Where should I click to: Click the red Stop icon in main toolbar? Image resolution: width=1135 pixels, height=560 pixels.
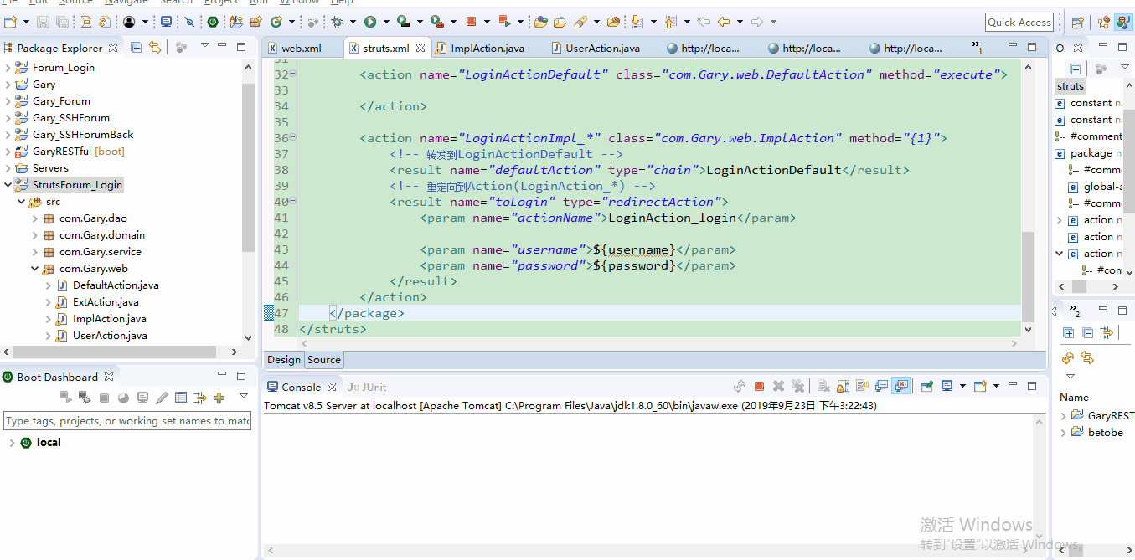(x=470, y=22)
